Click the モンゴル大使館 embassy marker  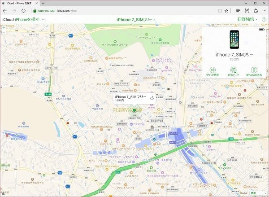pyautogui.click(x=64, y=96)
